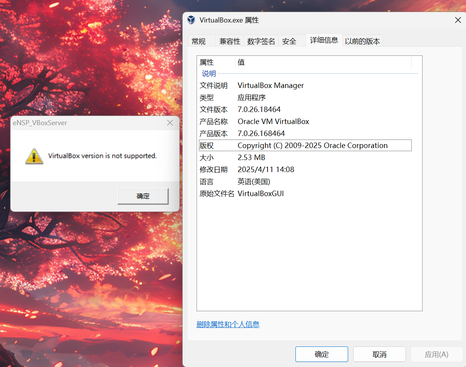Click 确定 in the eNSP_VBoxServer dialog
466x367 pixels.
click(x=143, y=196)
